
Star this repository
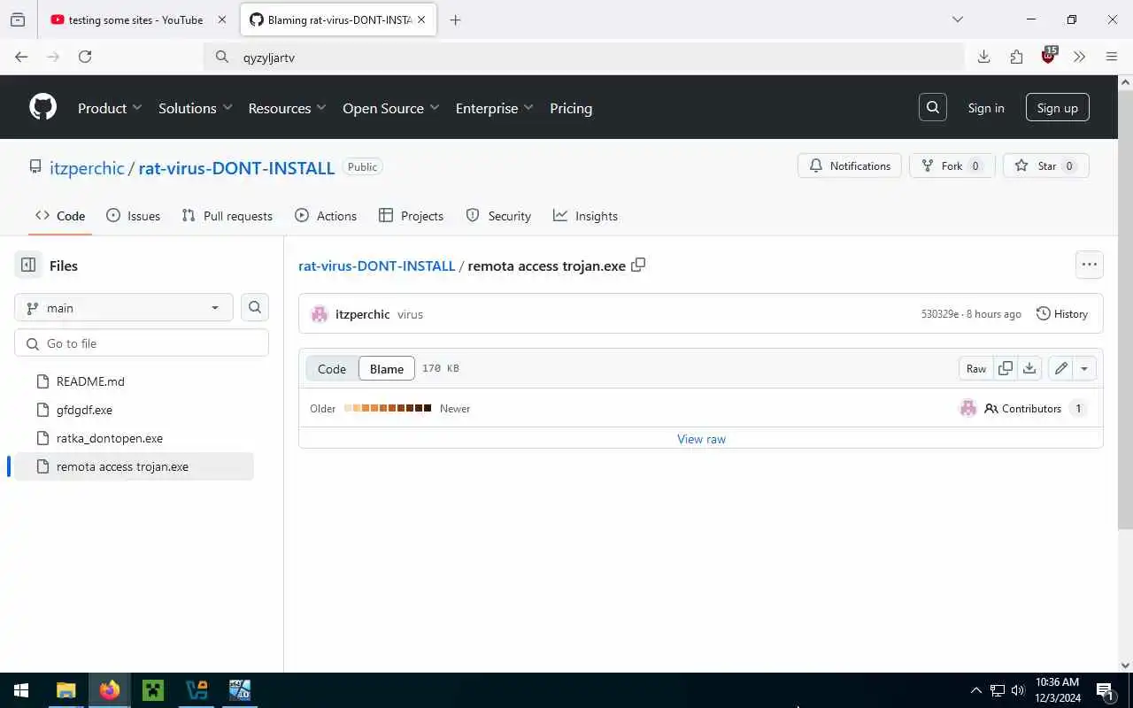pos(1046,165)
